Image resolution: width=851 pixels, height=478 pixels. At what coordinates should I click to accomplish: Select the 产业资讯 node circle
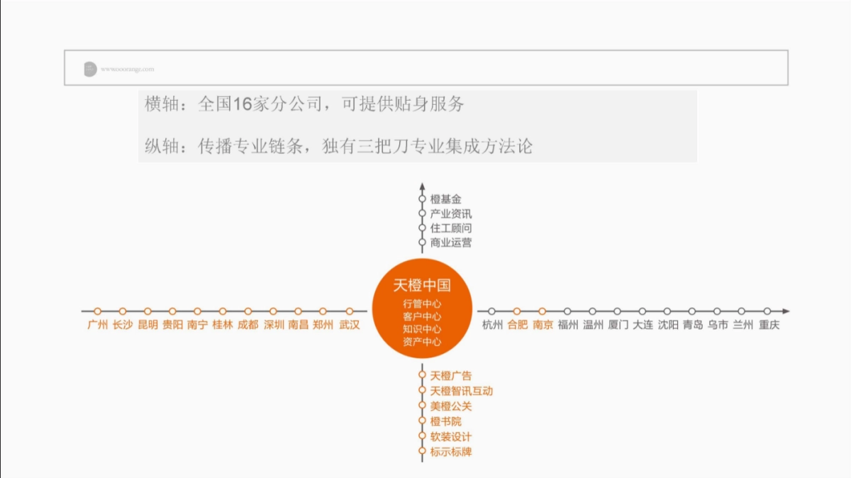pos(422,213)
